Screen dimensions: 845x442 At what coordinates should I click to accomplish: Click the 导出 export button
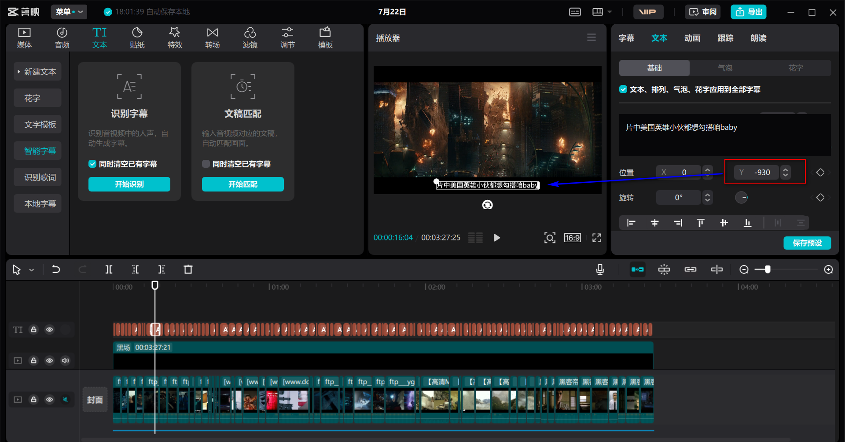(x=749, y=12)
